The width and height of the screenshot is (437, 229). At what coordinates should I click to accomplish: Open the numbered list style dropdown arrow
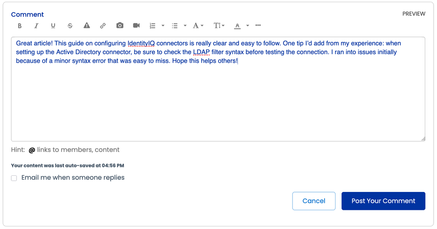pyautogui.click(x=163, y=26)
